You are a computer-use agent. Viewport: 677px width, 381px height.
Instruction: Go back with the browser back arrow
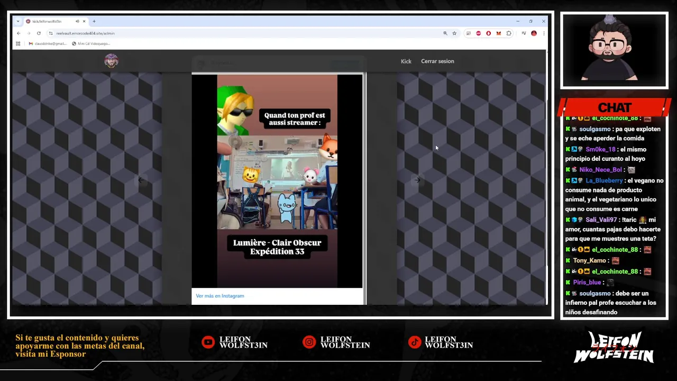(19, 33)
